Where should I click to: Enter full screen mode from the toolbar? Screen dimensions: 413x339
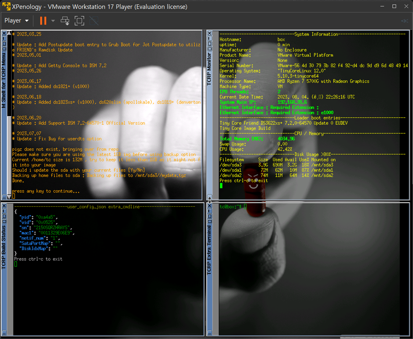(x=79, y=21)
